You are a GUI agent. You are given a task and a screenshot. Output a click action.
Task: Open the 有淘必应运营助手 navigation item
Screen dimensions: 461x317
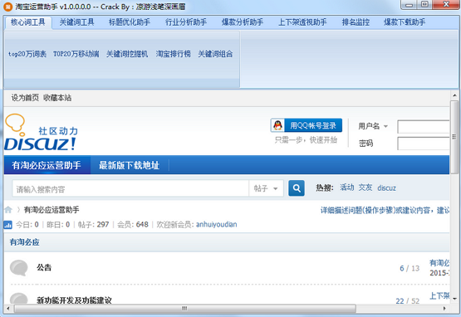47,165
